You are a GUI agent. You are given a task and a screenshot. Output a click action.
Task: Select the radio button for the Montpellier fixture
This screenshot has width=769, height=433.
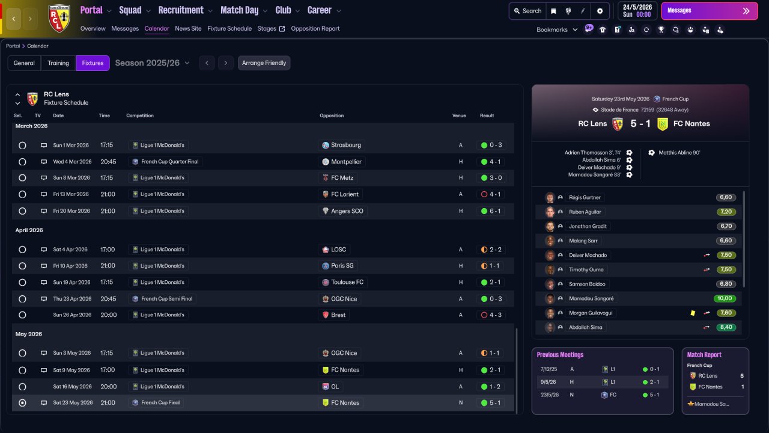coord(22,162)
